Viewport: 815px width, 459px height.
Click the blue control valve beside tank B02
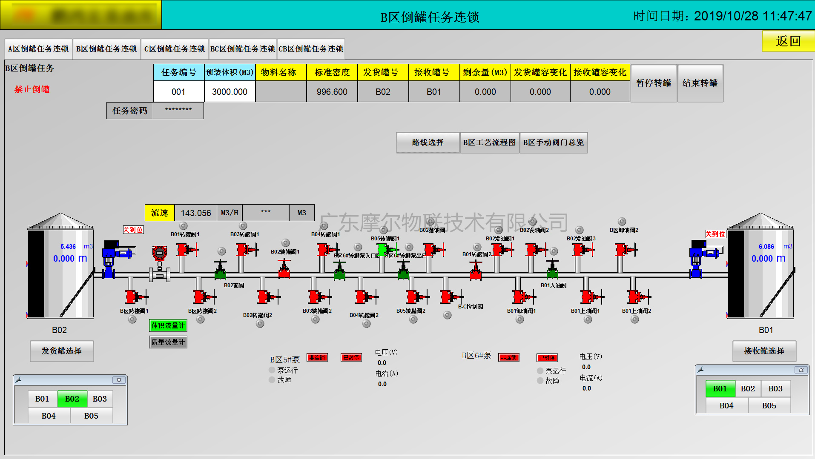tap(110, 257)
